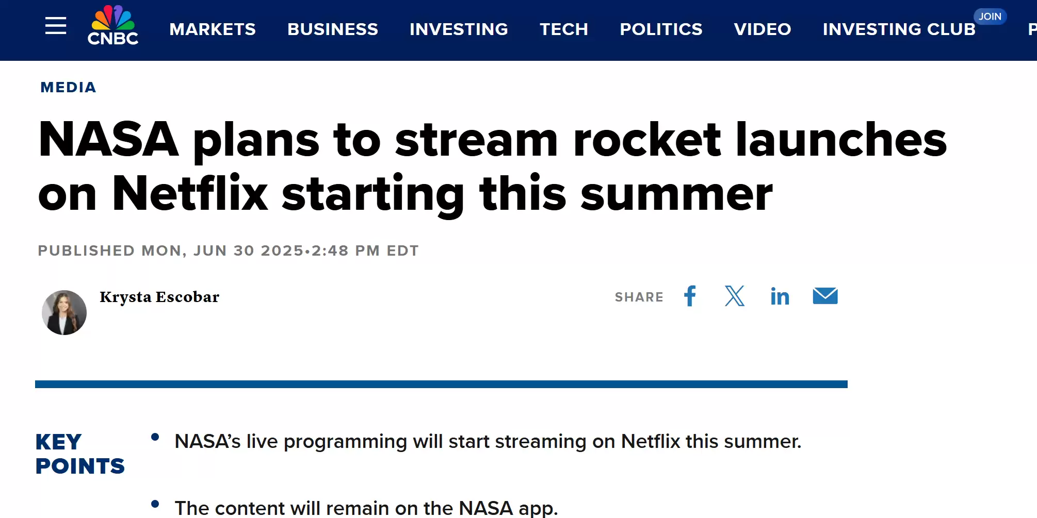This screenshot has width=1037, height=518.
Task: Open Investing Club from navigation
Action: point(899,29)
